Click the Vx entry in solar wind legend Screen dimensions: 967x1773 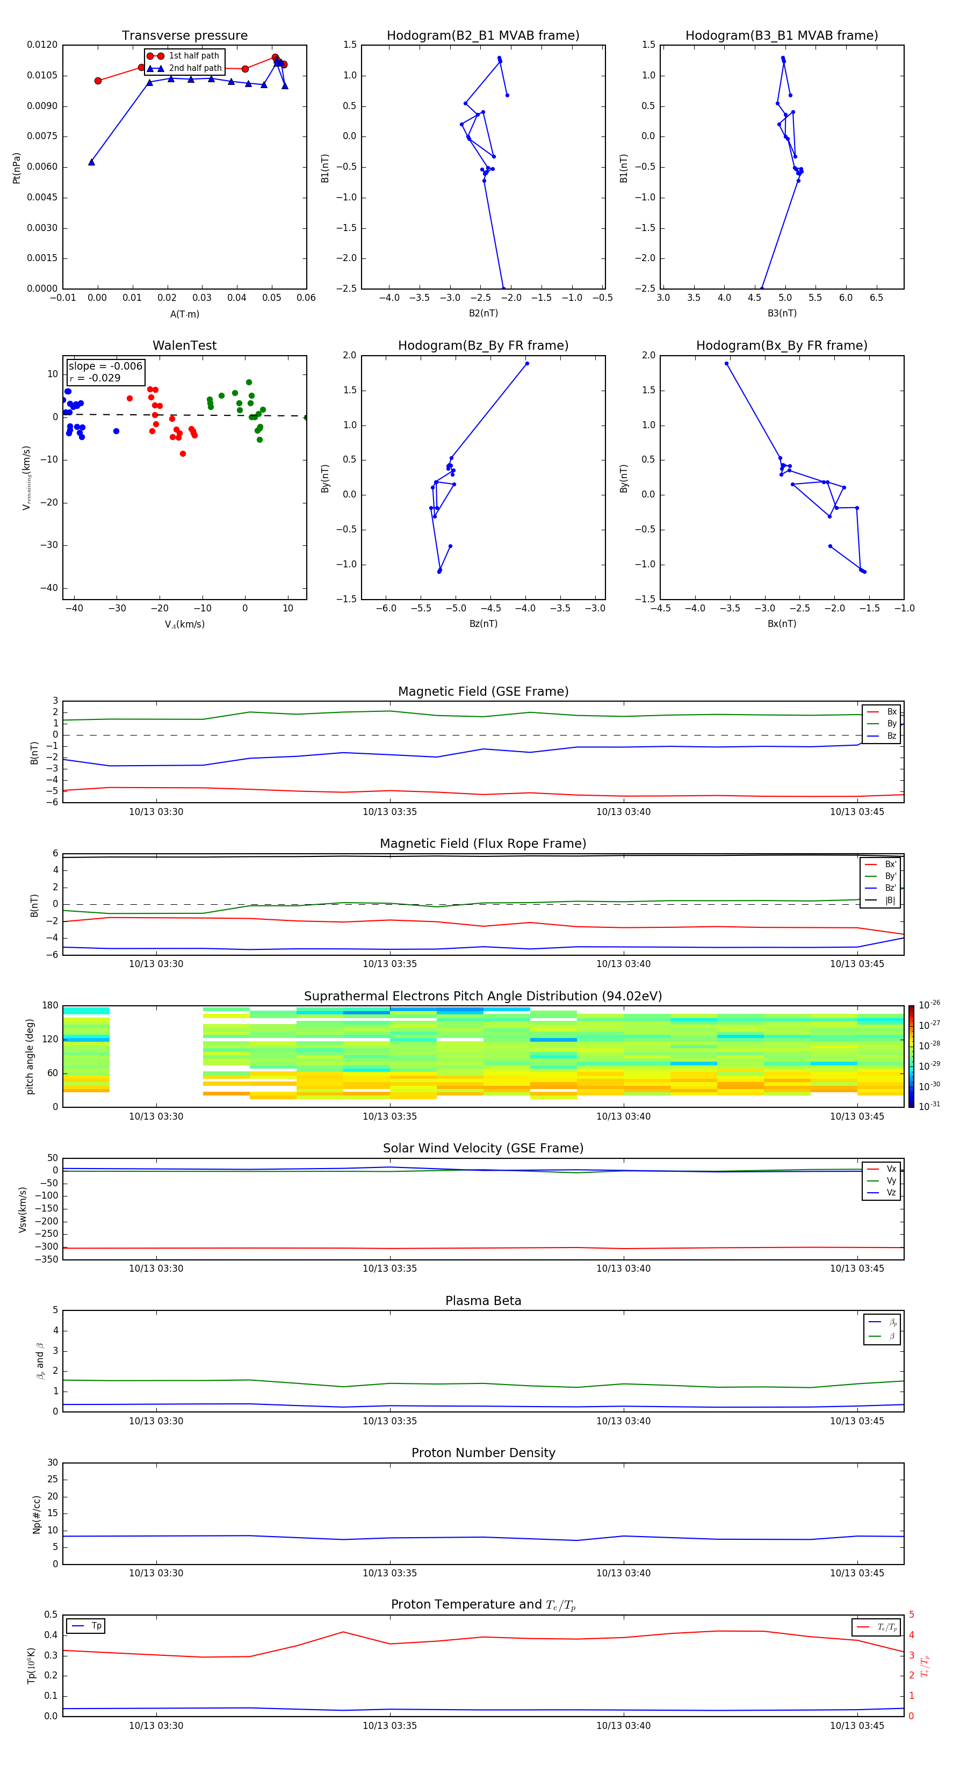tap(882, 1169)
